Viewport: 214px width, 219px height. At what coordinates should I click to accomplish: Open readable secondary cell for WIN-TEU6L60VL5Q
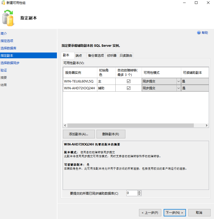point(195,81)
